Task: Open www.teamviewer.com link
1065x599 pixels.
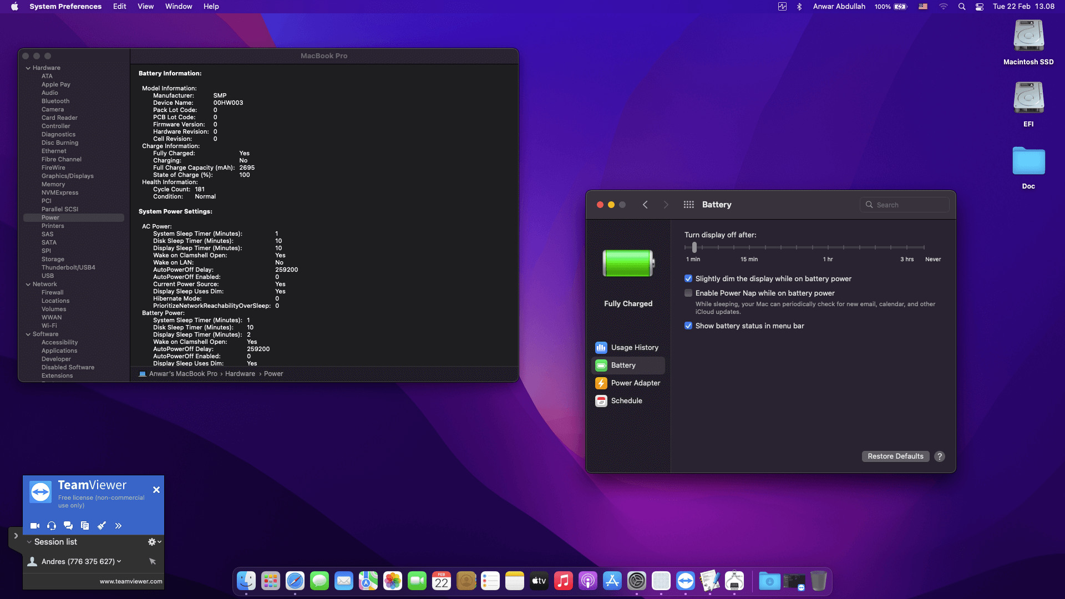Action: pyautogui.click(x=131, y=581)
